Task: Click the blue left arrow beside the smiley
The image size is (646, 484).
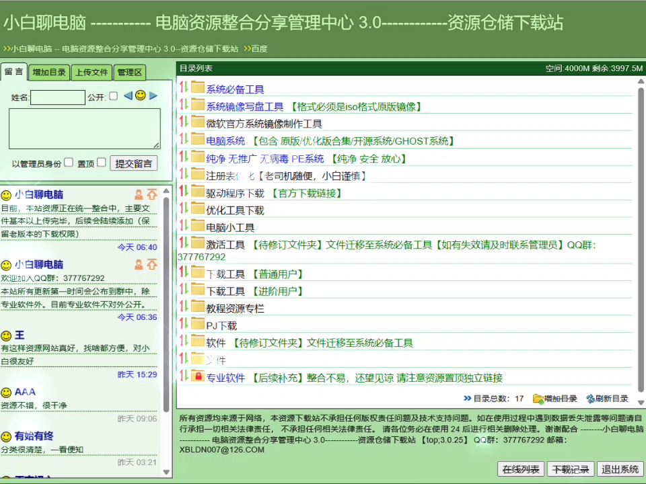Action: click(128, 96)
